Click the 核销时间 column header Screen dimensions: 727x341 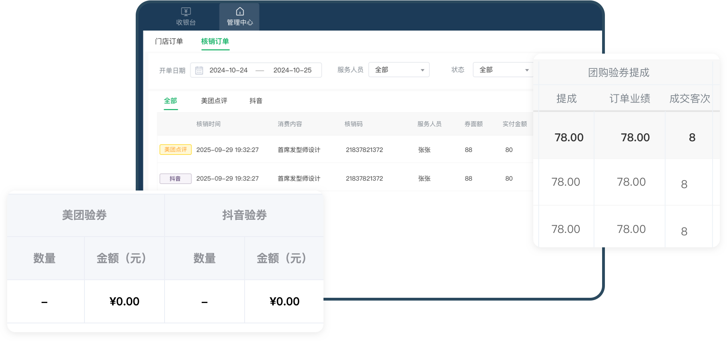tap(209, 124)
